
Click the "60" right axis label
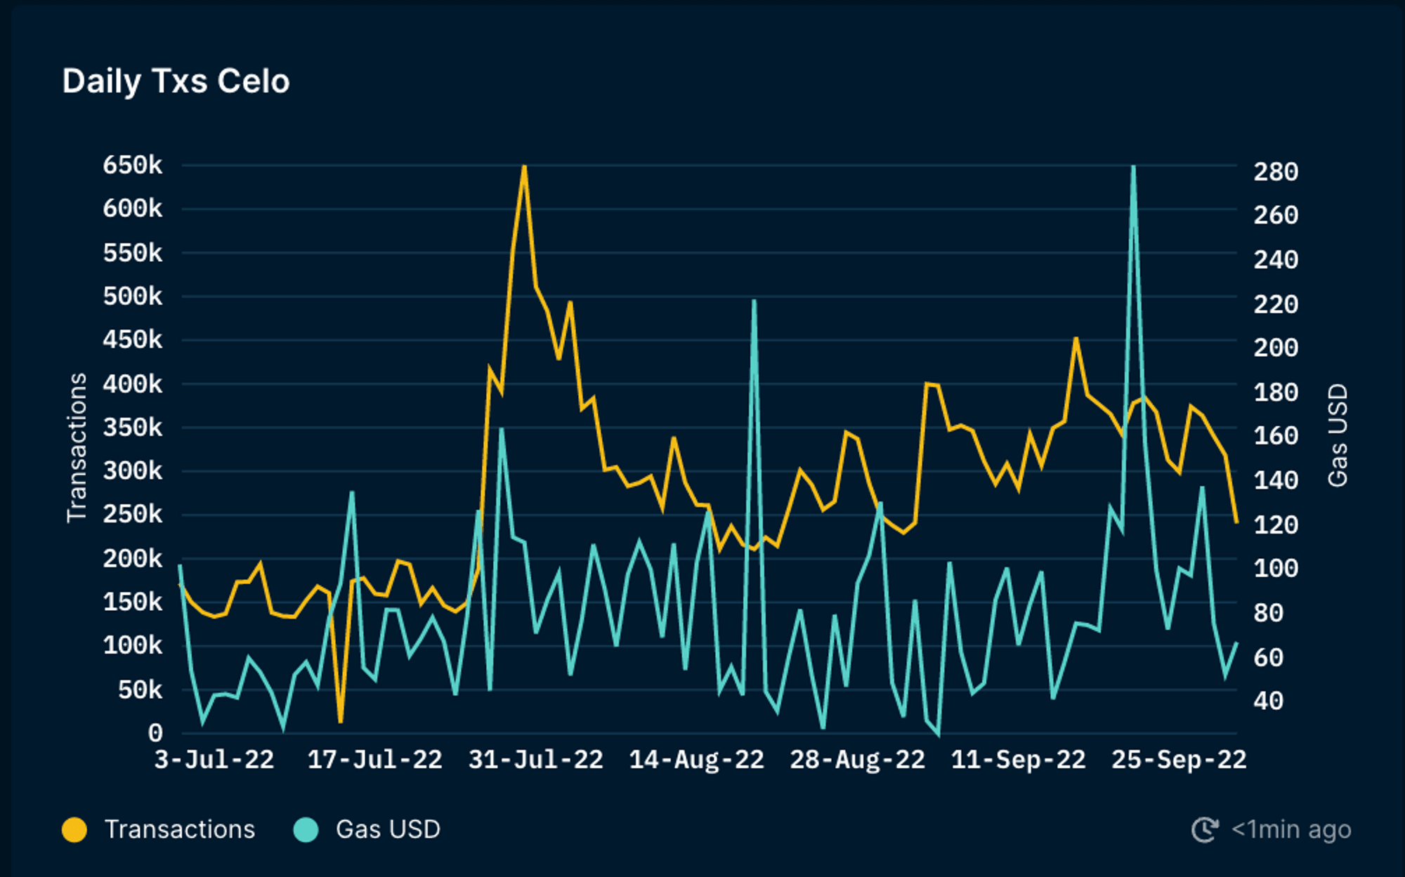point(1269,658)
